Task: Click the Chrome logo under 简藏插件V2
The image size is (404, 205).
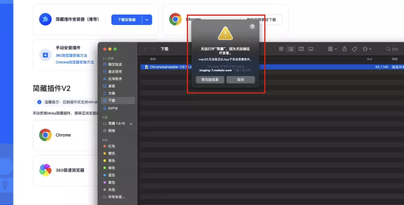Action: [45, 135]
